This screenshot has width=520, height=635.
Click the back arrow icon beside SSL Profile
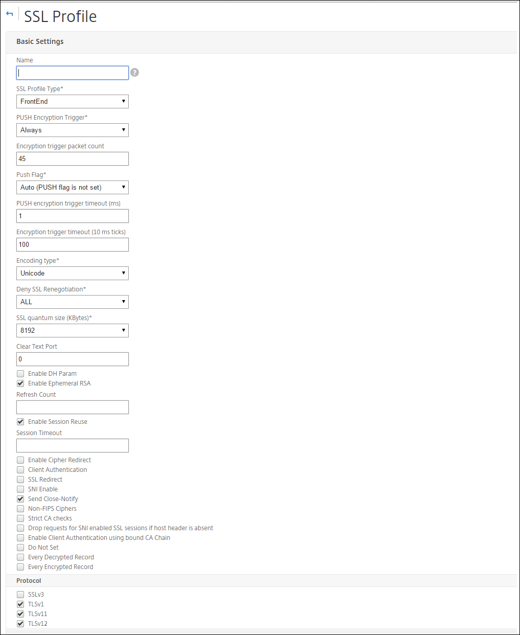click(9, 14)
